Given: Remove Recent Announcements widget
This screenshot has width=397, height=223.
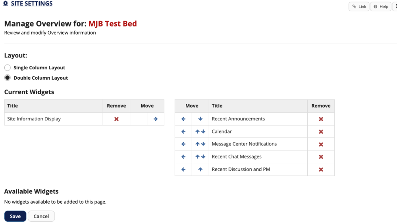Looking at the screenshot, I should [x=321, y=119].
